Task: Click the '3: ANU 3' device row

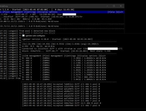Action: (64, 65)
